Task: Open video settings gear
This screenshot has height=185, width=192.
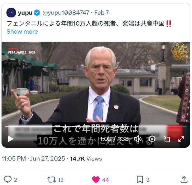Action: (152, 139)
